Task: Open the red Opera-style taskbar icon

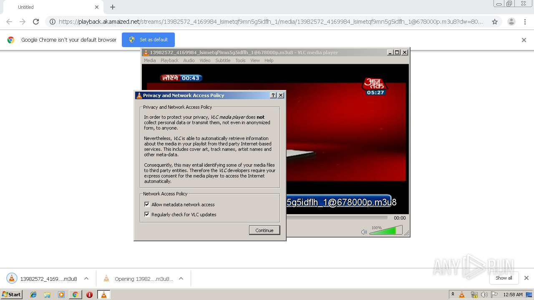Action: (89, 295)
